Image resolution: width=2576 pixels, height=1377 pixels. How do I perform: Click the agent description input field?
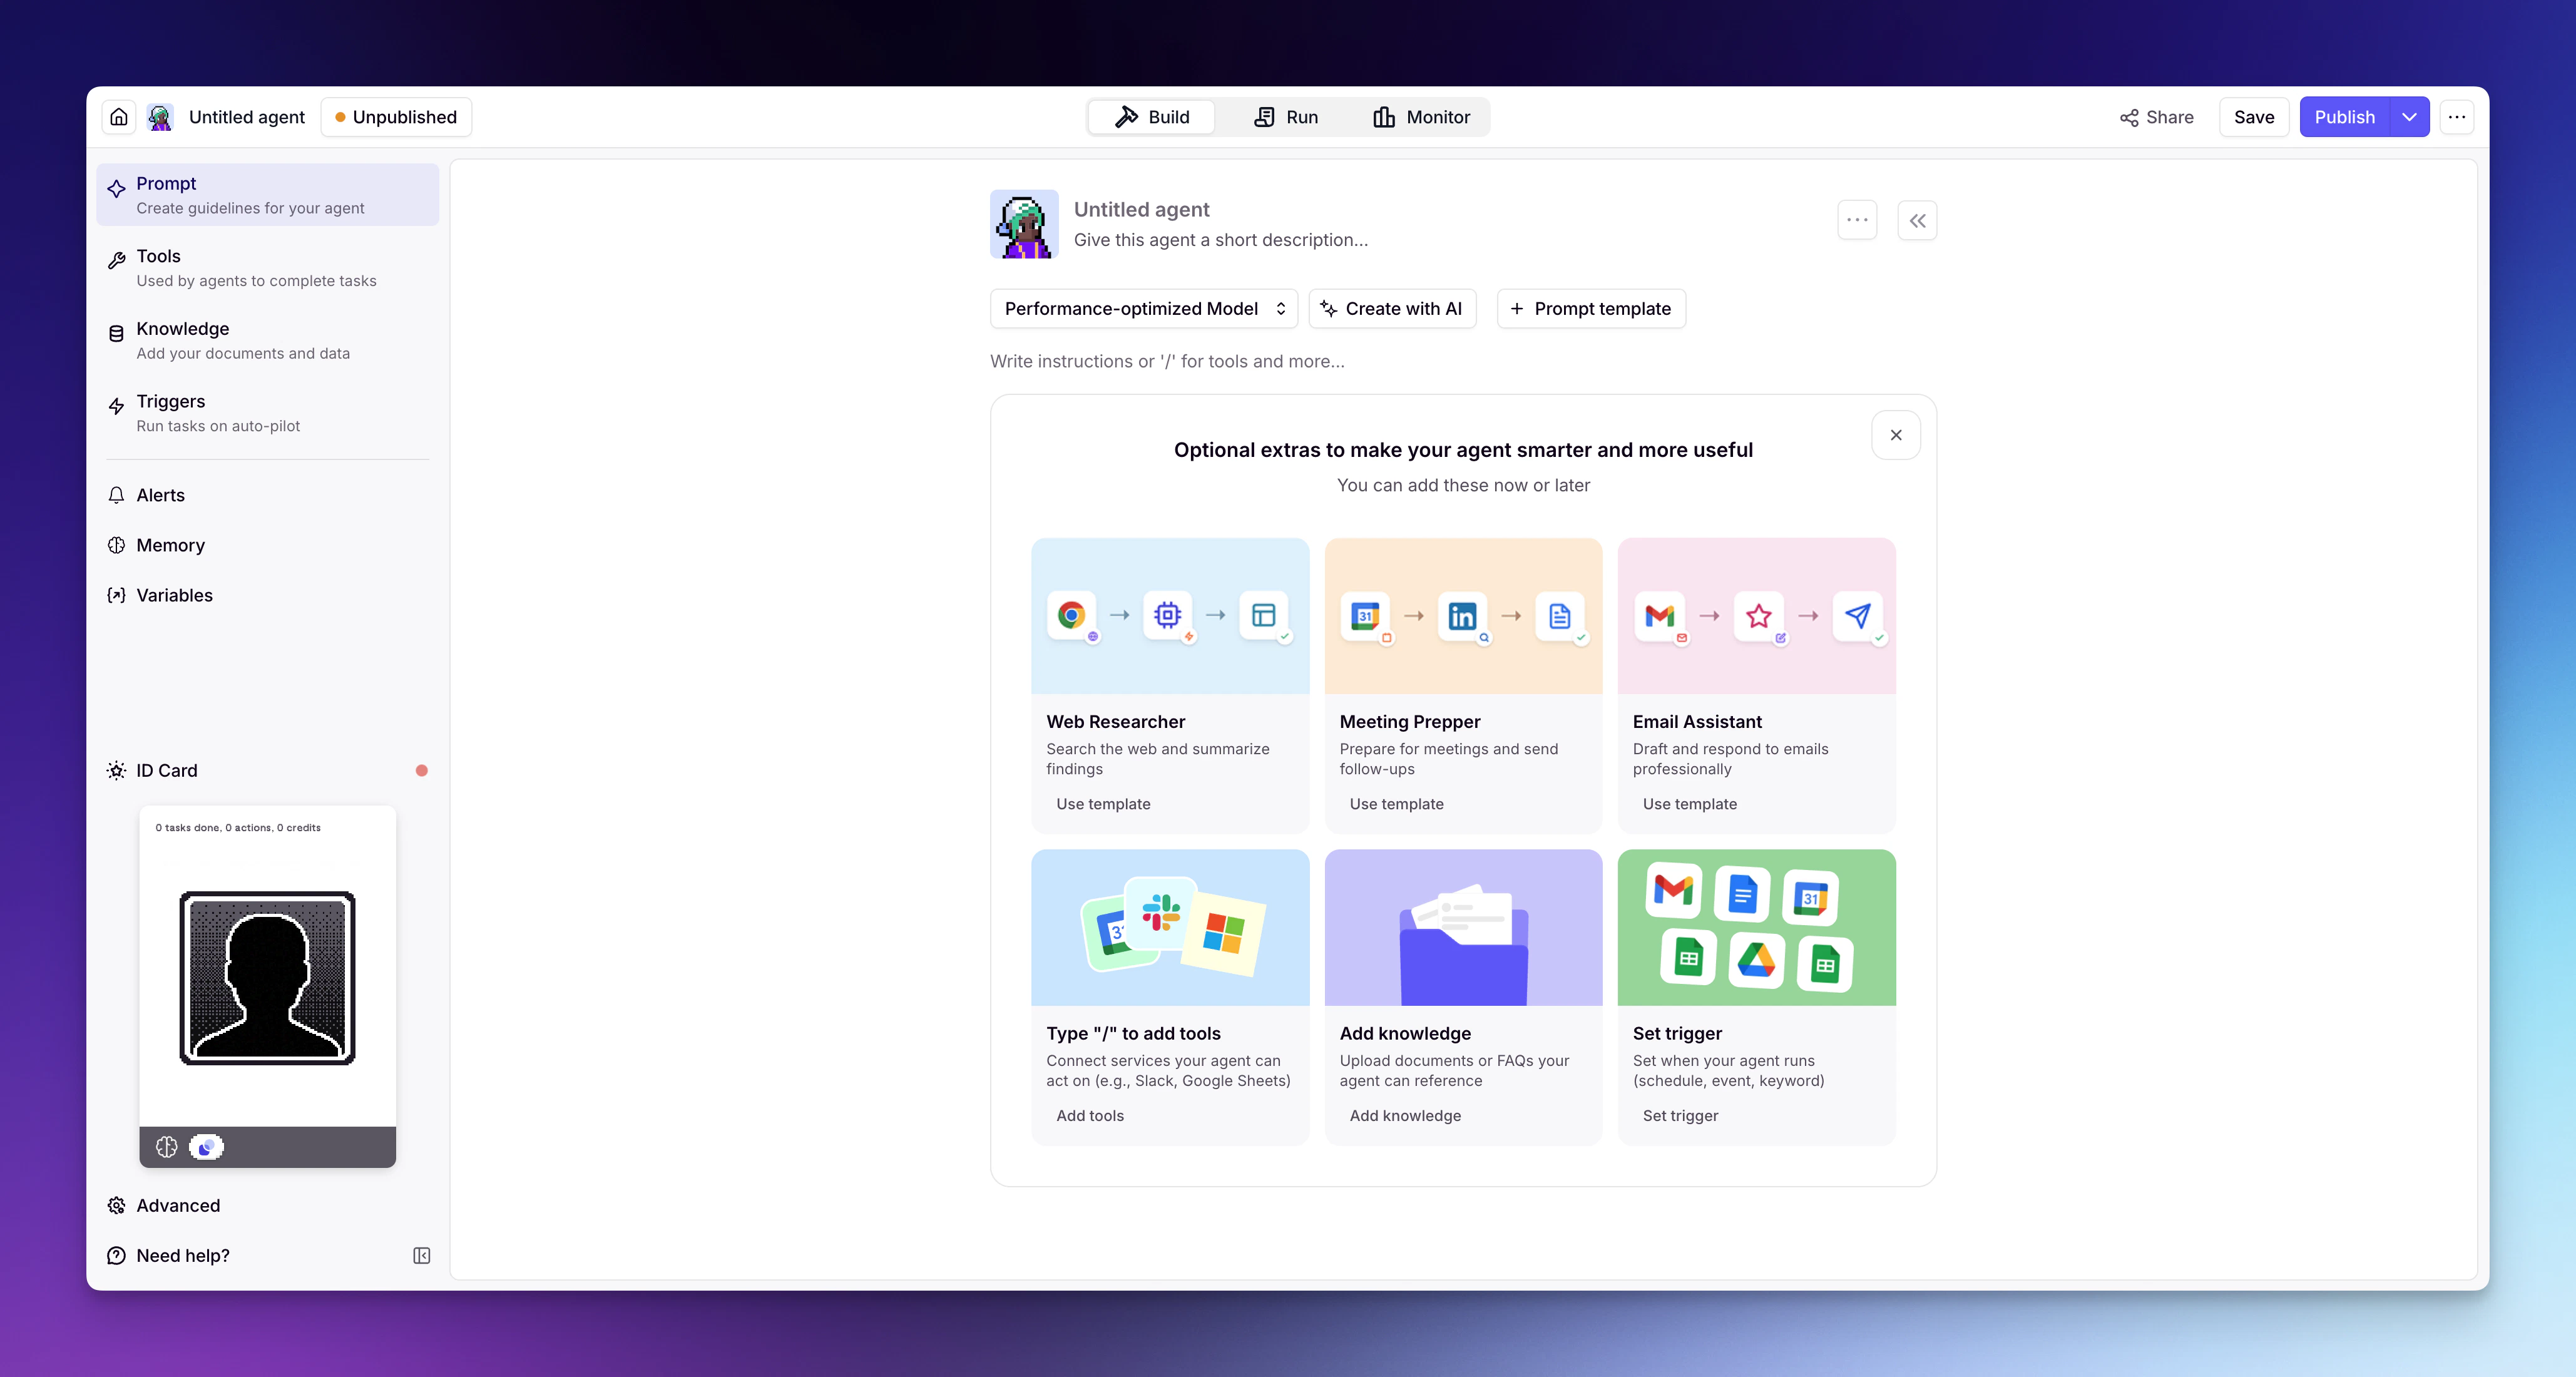1220,240
